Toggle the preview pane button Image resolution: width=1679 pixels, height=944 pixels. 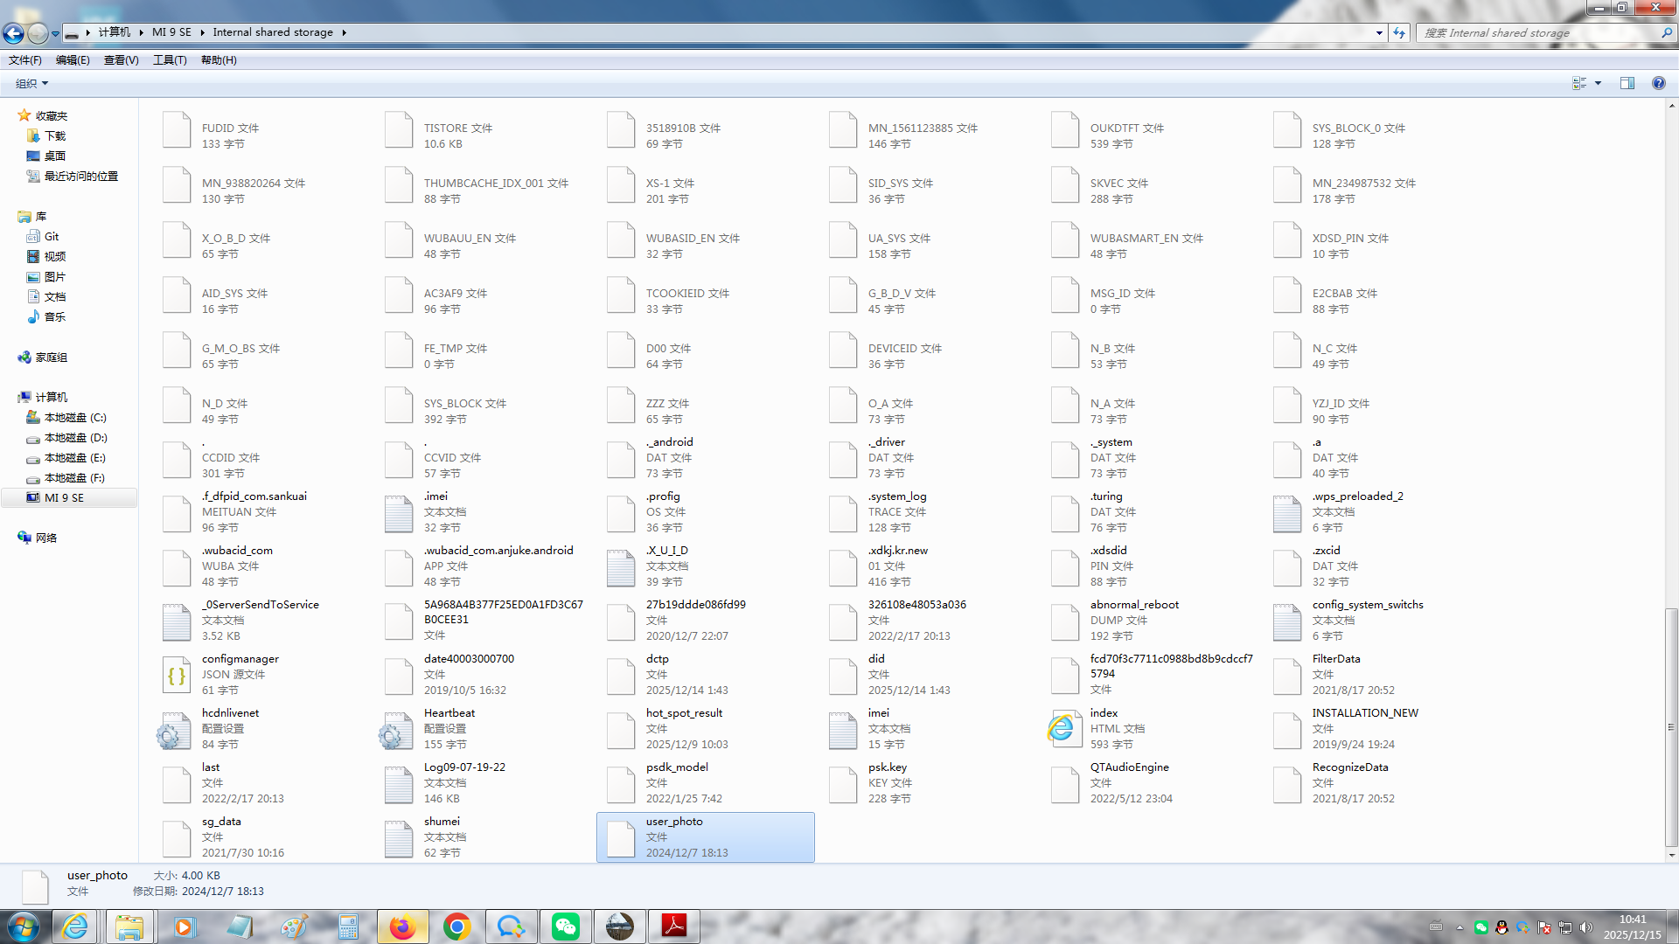click(1627, 83)
